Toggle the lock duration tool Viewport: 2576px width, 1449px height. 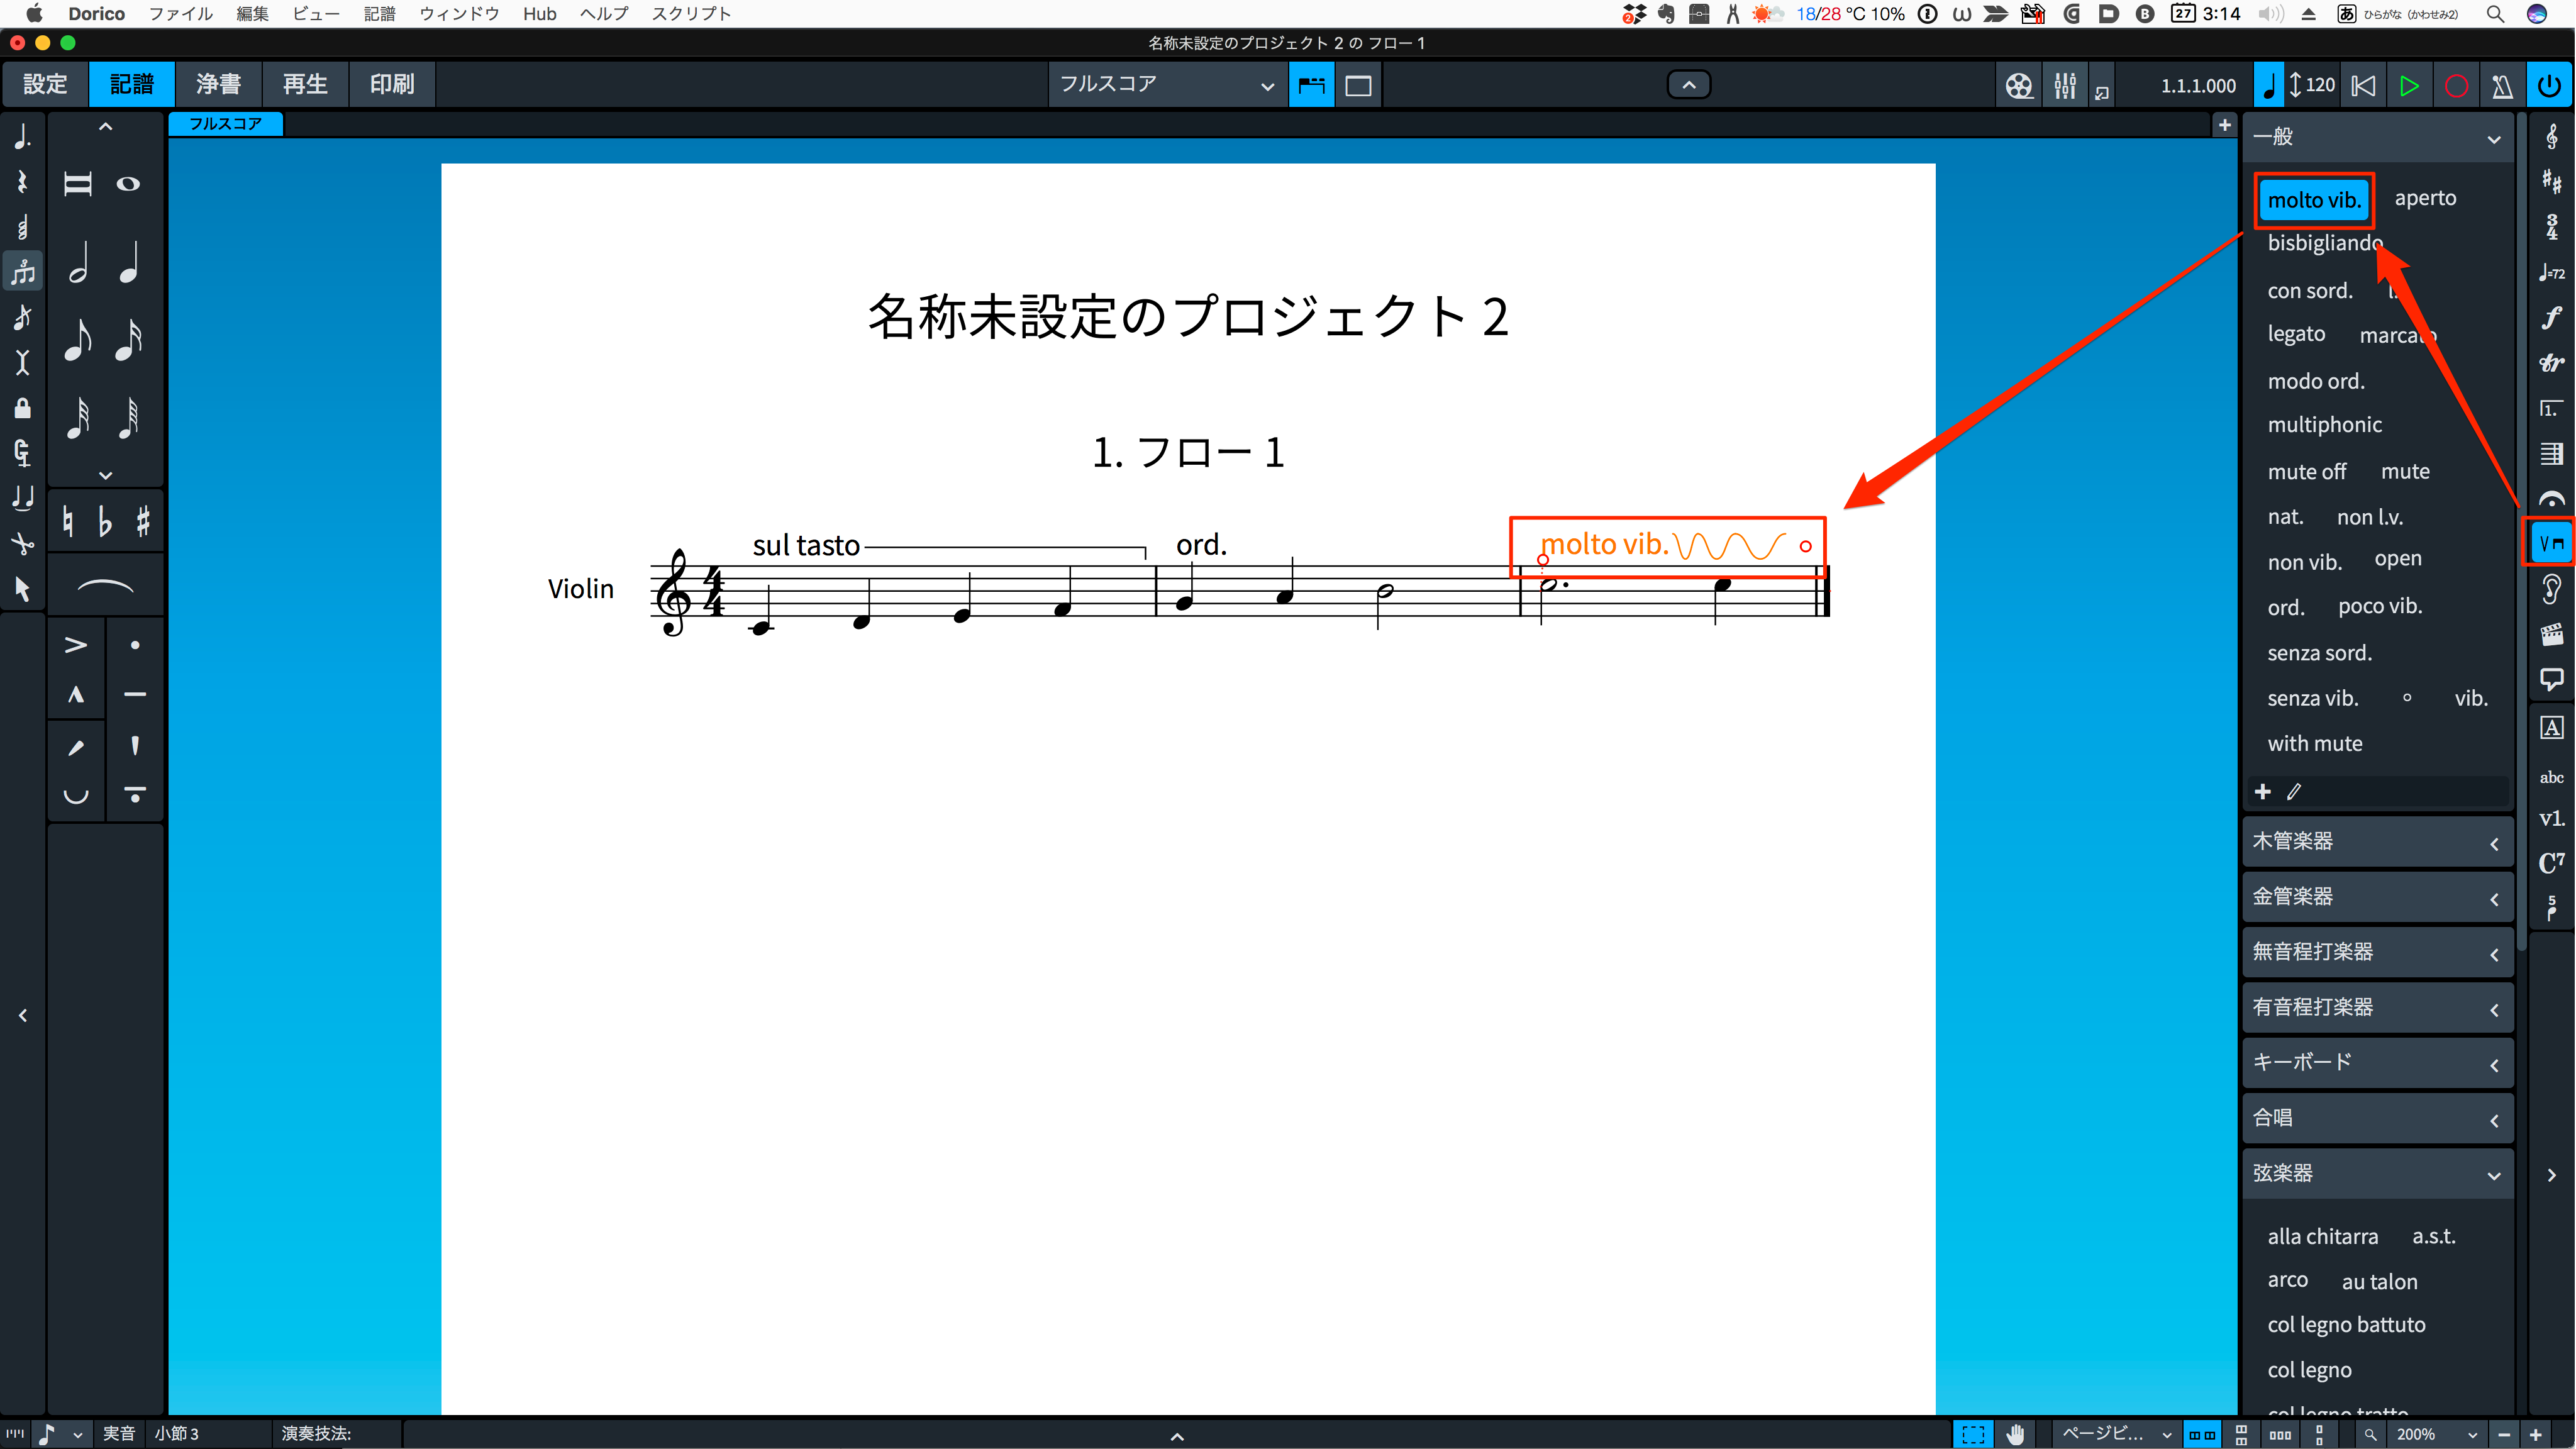(22, 408)
